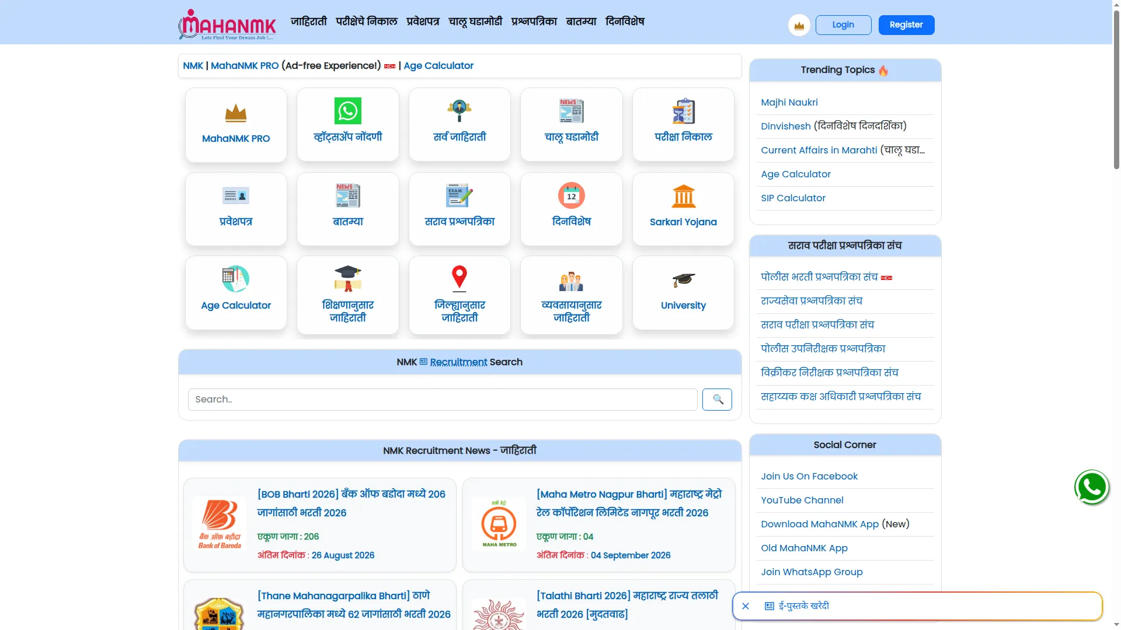The height and width of the screenshot is (630, 1121).
Task: Open YouTube Channel link
Action: 802,501
